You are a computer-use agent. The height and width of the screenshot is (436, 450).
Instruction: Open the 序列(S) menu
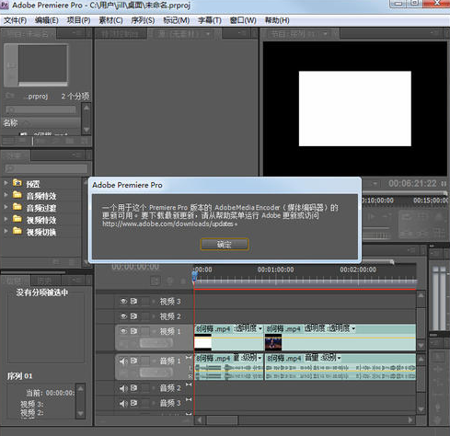143,20
